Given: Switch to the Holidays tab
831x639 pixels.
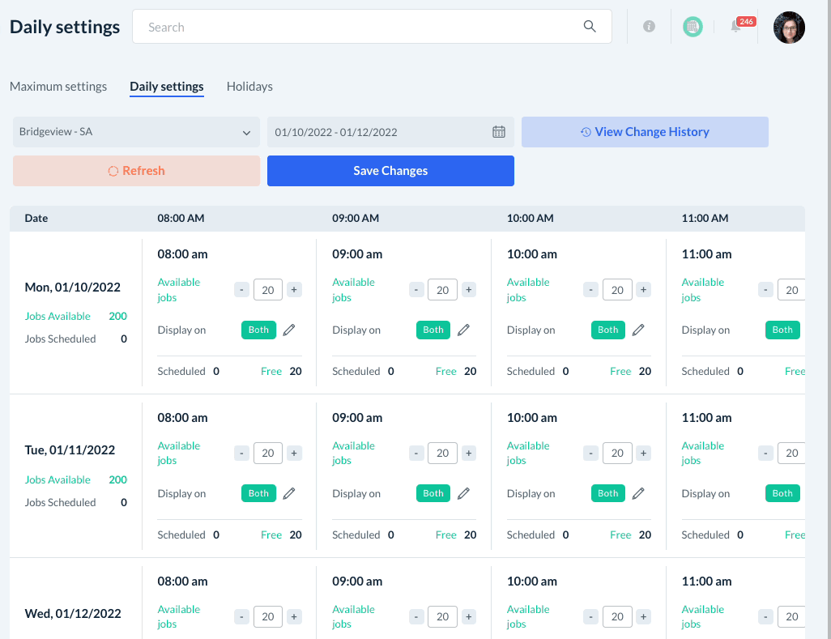Looking at the screenshot, I should point(249,87).
